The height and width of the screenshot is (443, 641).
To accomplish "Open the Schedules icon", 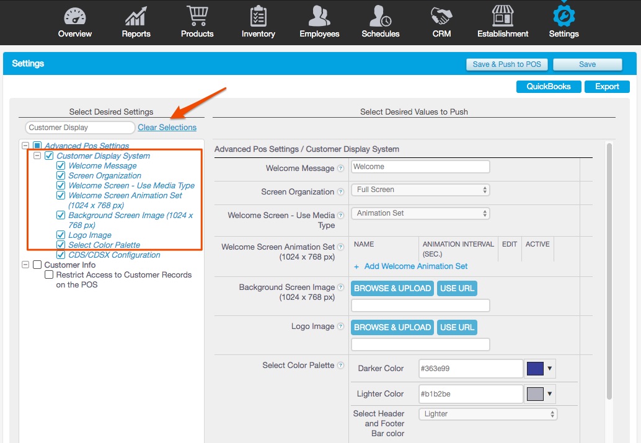I will pyautogui.click(x=381, y=17).
